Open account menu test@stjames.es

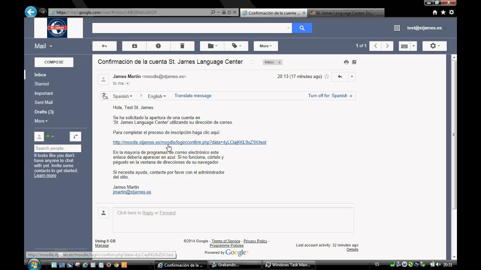427,28
